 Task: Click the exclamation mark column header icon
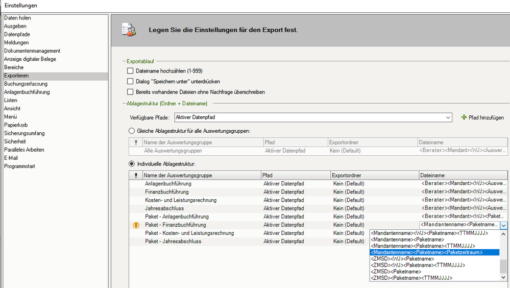(136, 175)
